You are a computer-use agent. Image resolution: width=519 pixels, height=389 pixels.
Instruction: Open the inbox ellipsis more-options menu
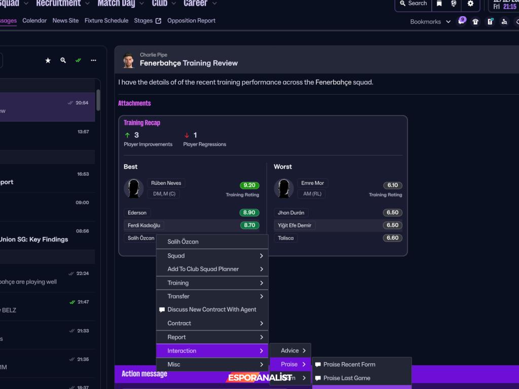coord(93,60)
